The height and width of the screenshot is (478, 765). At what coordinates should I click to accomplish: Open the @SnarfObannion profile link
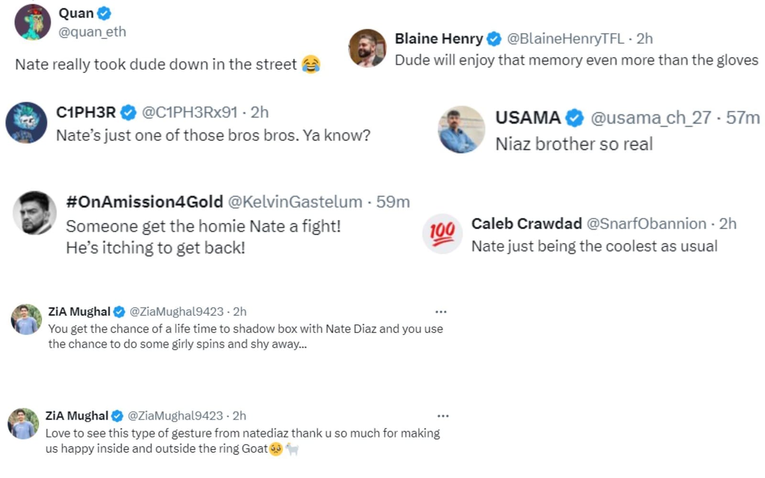click(646, 224)
